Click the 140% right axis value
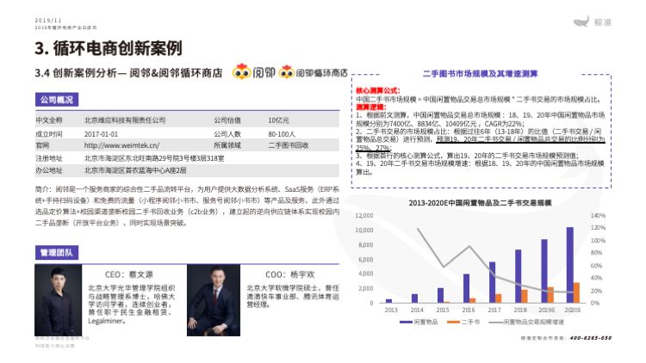This screenshot has width=646, height=363. (598, 216)
